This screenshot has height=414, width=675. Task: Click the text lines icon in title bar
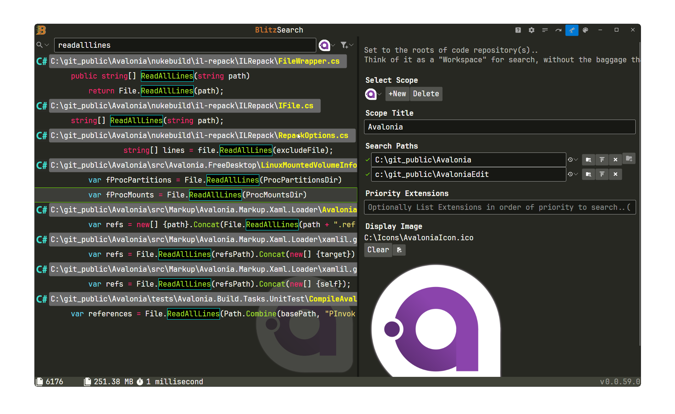(x=545, y=30)
